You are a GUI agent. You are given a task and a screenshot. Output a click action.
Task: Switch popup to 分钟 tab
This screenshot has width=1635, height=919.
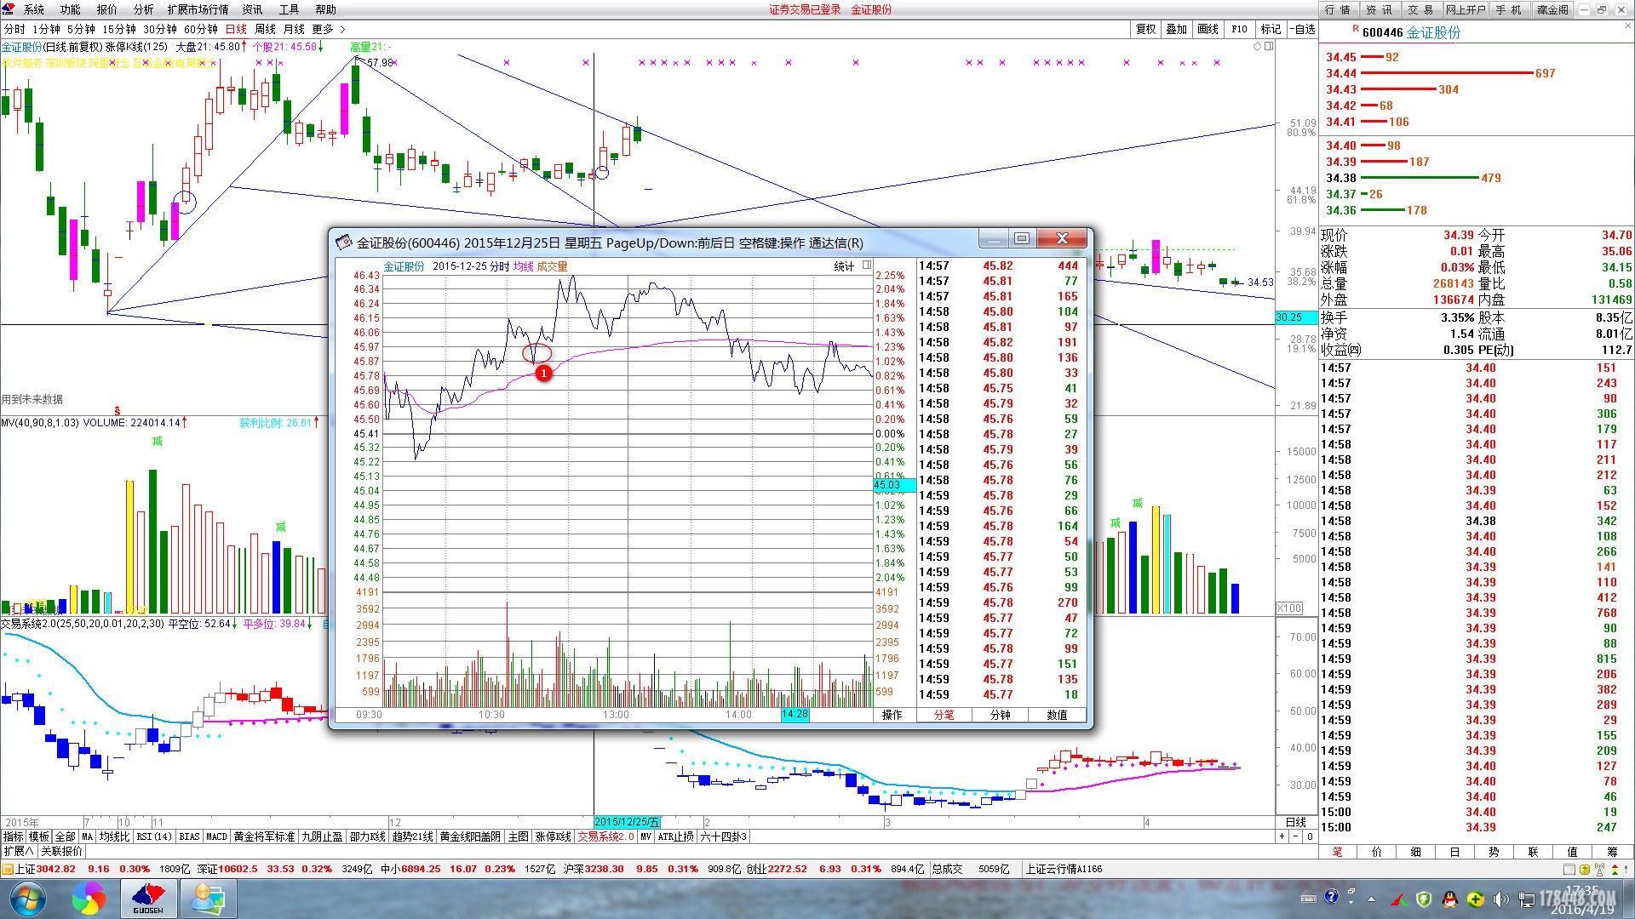(x=1000, y=715)
